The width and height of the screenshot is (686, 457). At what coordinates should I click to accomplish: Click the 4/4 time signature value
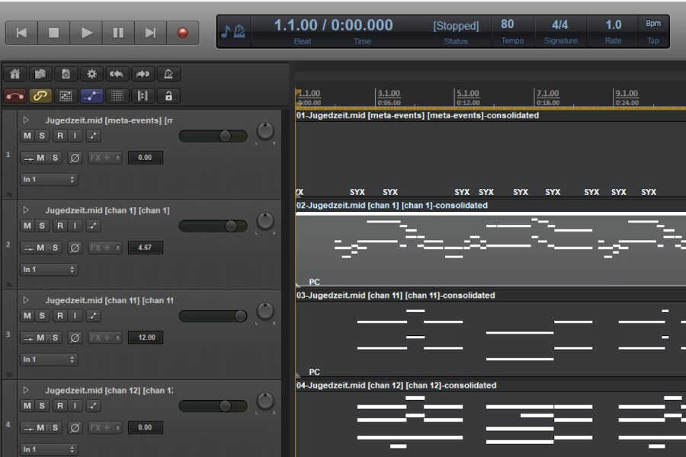(560, 25)
